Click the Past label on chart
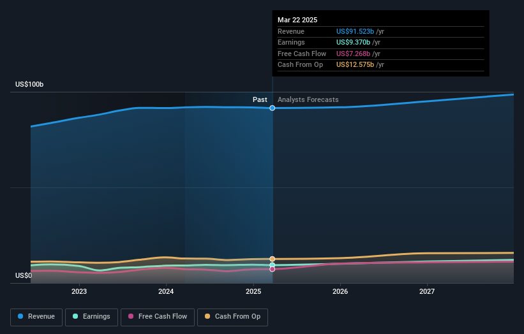 click(x=260, y=99)
